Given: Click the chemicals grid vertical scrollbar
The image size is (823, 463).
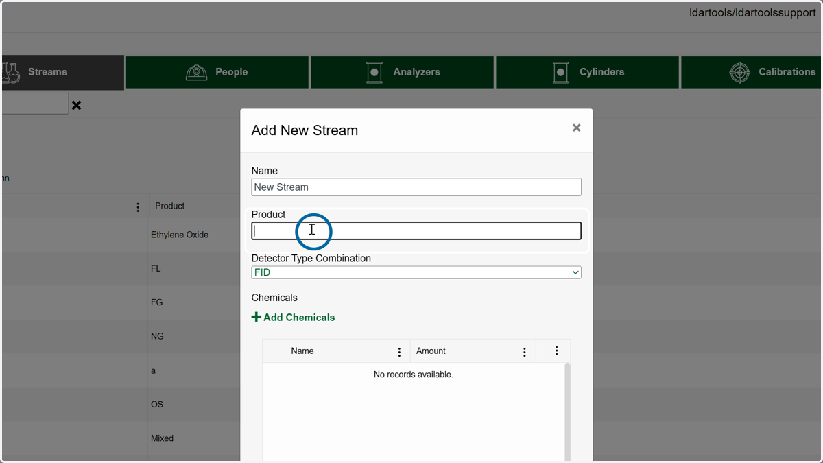Looking at the screenshot, I should tap(567, 412).
